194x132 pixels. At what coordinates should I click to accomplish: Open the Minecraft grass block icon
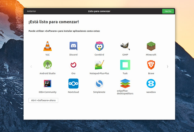pyautogui.click(x=151, y=46)
